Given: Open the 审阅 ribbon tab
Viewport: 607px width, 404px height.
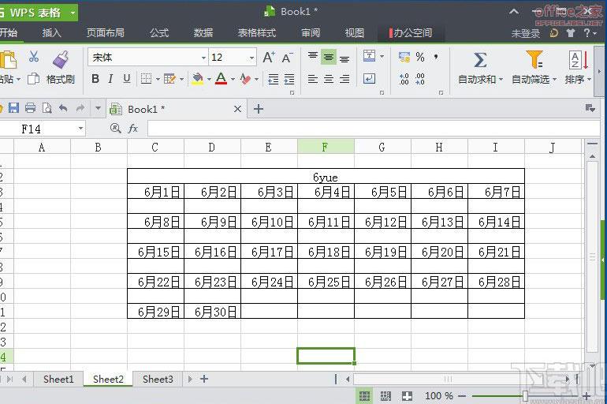Looking at the screenshot, I should tap(311, 33).
